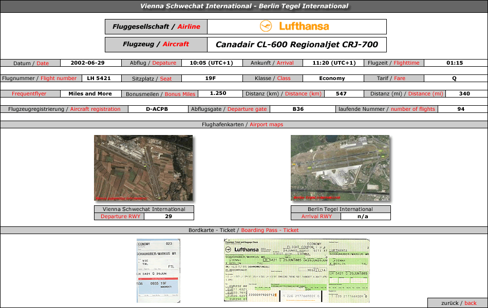Click the distance in km value 547

click(x=341, y=93)
